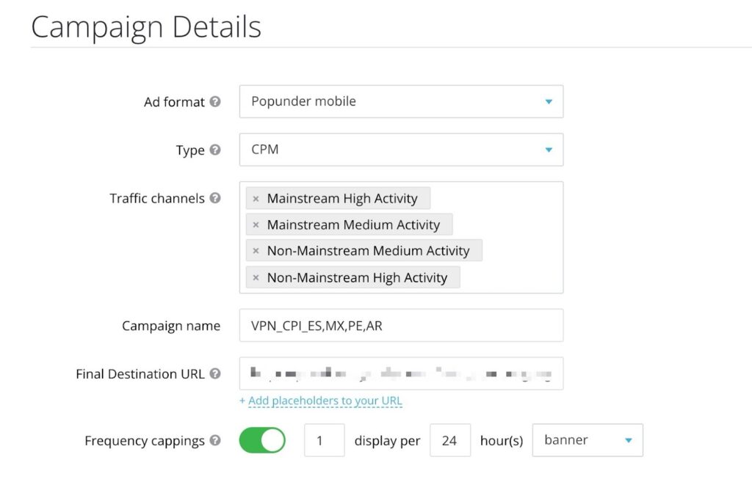Disable the Frequency cappings toggle
Viewport: 752px width, 493px height.
(x=262, y=440)
